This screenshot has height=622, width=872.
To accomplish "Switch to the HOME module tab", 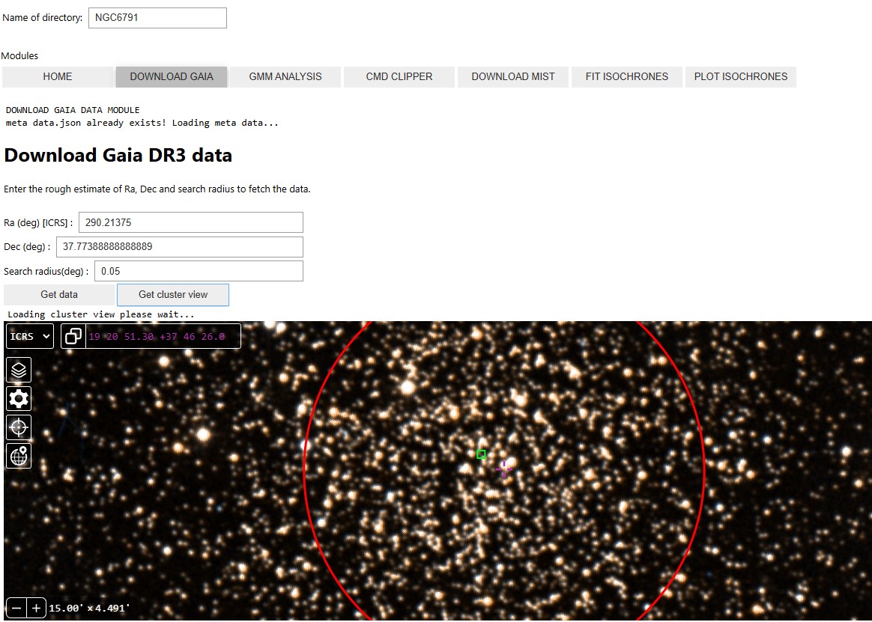I will pyautogui.click(x=58, y=76).
